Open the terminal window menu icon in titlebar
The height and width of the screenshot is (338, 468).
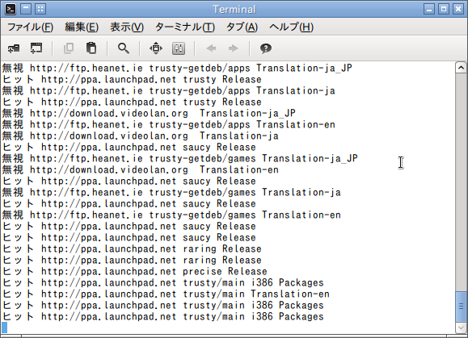[11, 9]
